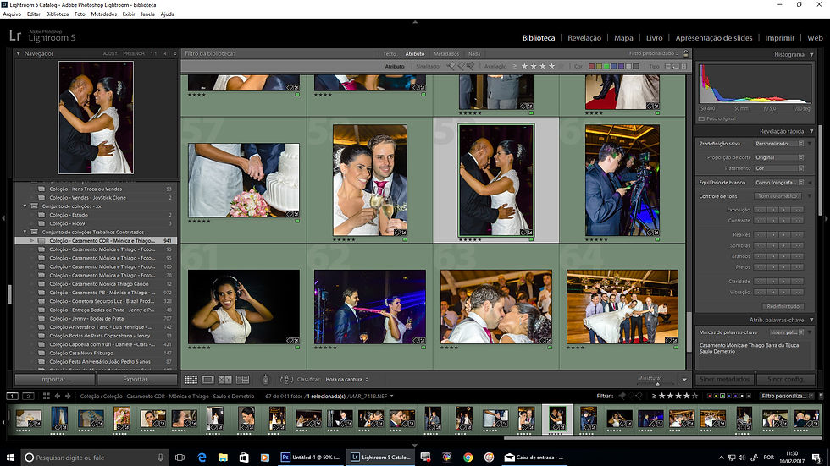
Task: Toggle sort direction a-z icon
Action: point(286,380)
